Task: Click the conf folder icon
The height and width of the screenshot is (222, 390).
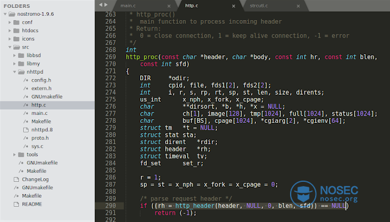Action: pyautogui.click(x=16, y=23)
